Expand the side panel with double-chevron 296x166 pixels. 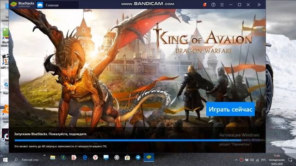[259, 5]
